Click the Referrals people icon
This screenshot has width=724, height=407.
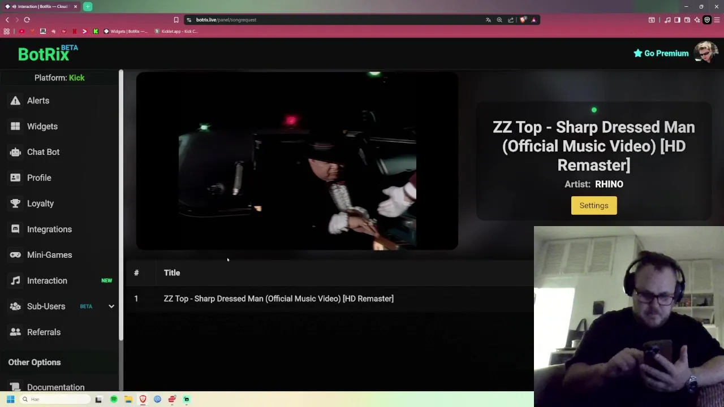(x=15, y=332)
